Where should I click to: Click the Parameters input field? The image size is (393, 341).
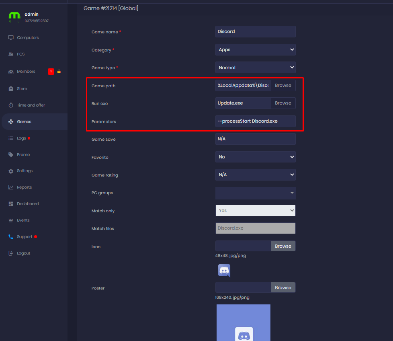pyautogui.click(x=256, y=121)
